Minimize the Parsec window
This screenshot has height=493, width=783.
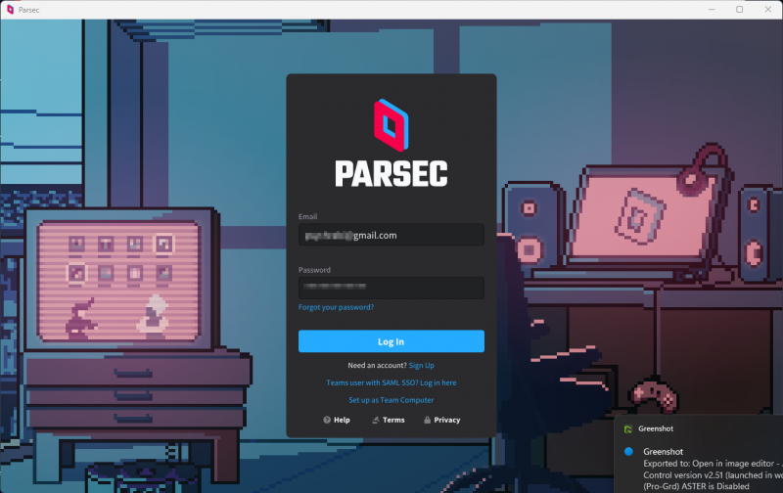click(712, 10)
